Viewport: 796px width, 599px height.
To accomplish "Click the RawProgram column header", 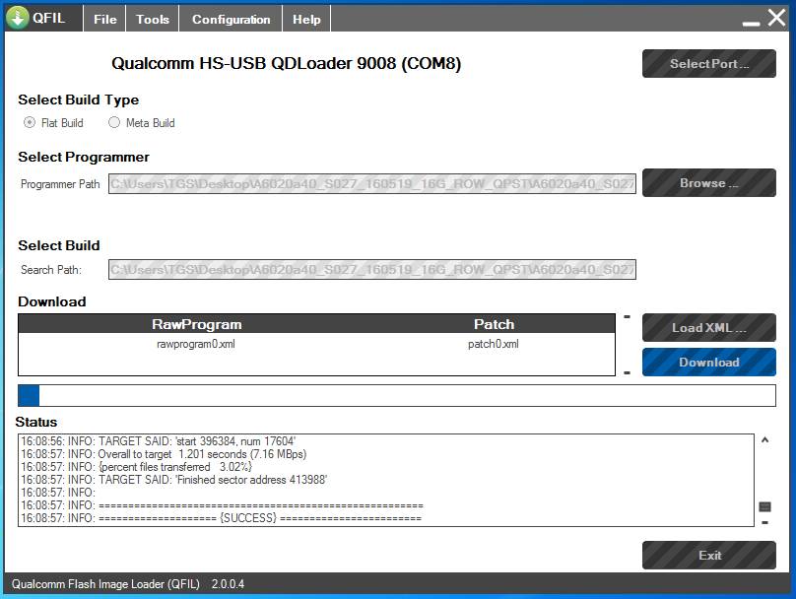I will tap(196, 324).
